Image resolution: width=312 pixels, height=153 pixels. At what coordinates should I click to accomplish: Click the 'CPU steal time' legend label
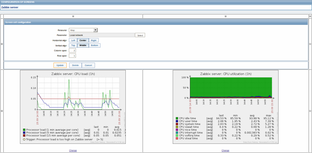coord(188,138)
